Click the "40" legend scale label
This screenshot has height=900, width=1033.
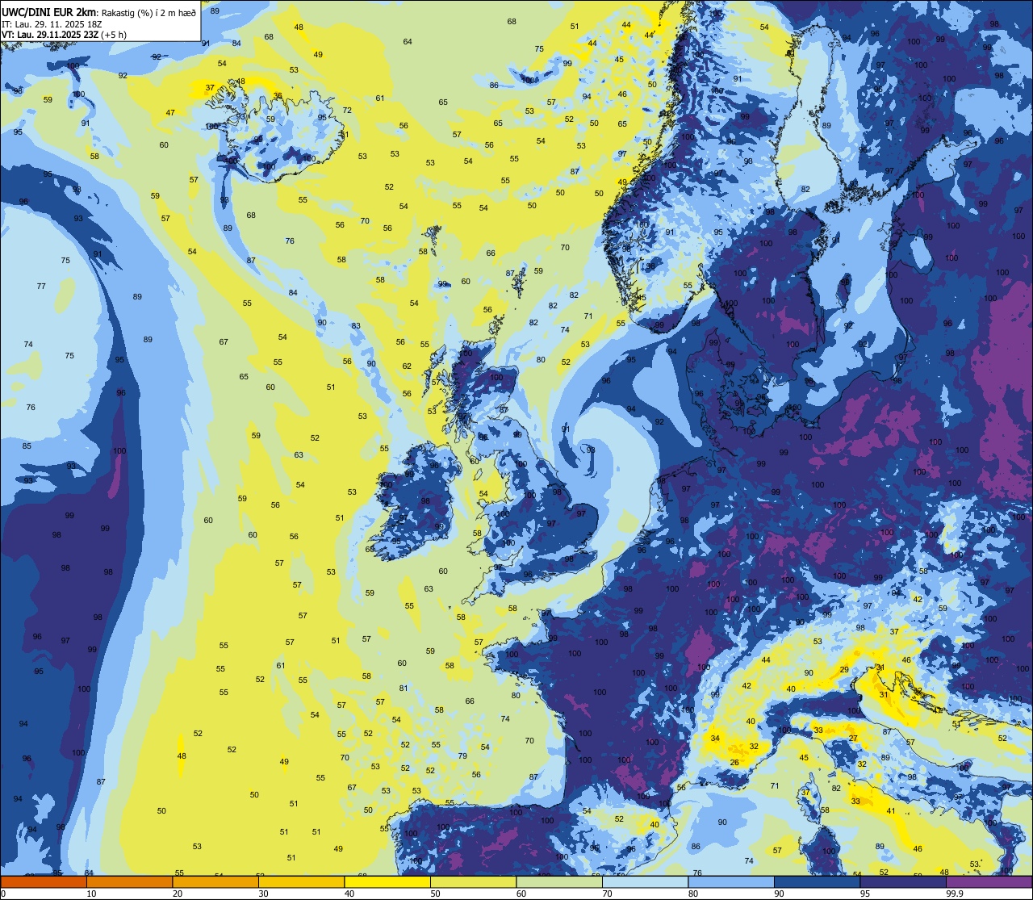coord(349,893)
